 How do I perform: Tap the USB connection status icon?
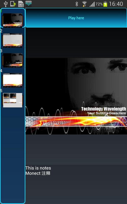(6, 4)
